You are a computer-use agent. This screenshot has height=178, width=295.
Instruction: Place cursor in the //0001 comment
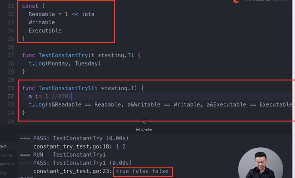[61, 97]
